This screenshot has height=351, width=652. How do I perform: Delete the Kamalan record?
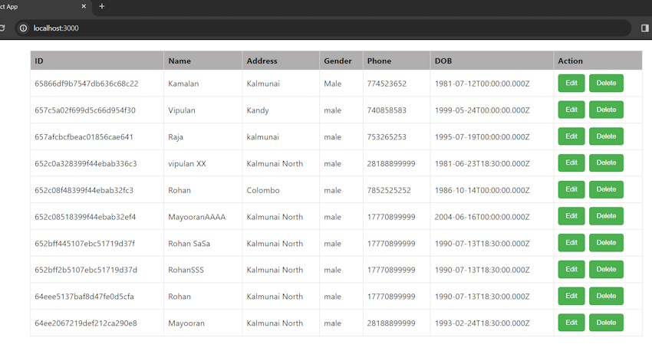tap(606, 84)
